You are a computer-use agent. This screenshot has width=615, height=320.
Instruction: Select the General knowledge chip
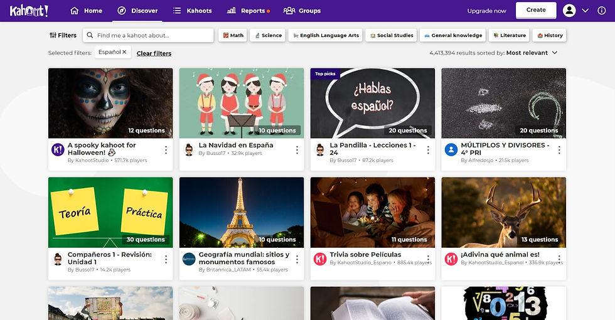click(x=452, y=35)
